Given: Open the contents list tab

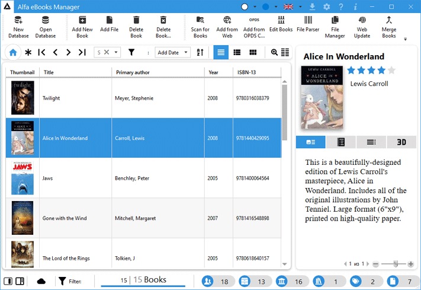Looking at the screenshot, I should click(x=371, y=142).
